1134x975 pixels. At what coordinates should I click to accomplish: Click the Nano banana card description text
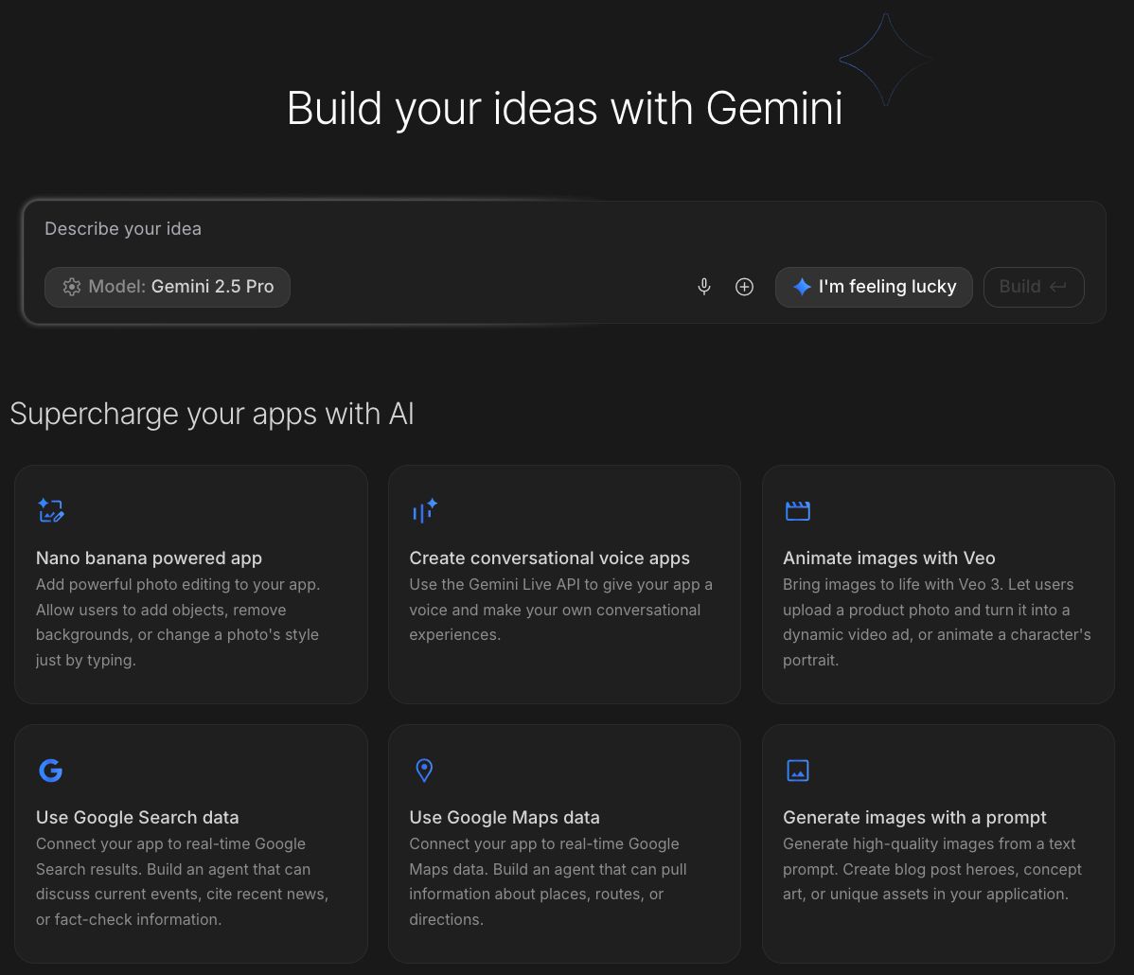178,622
